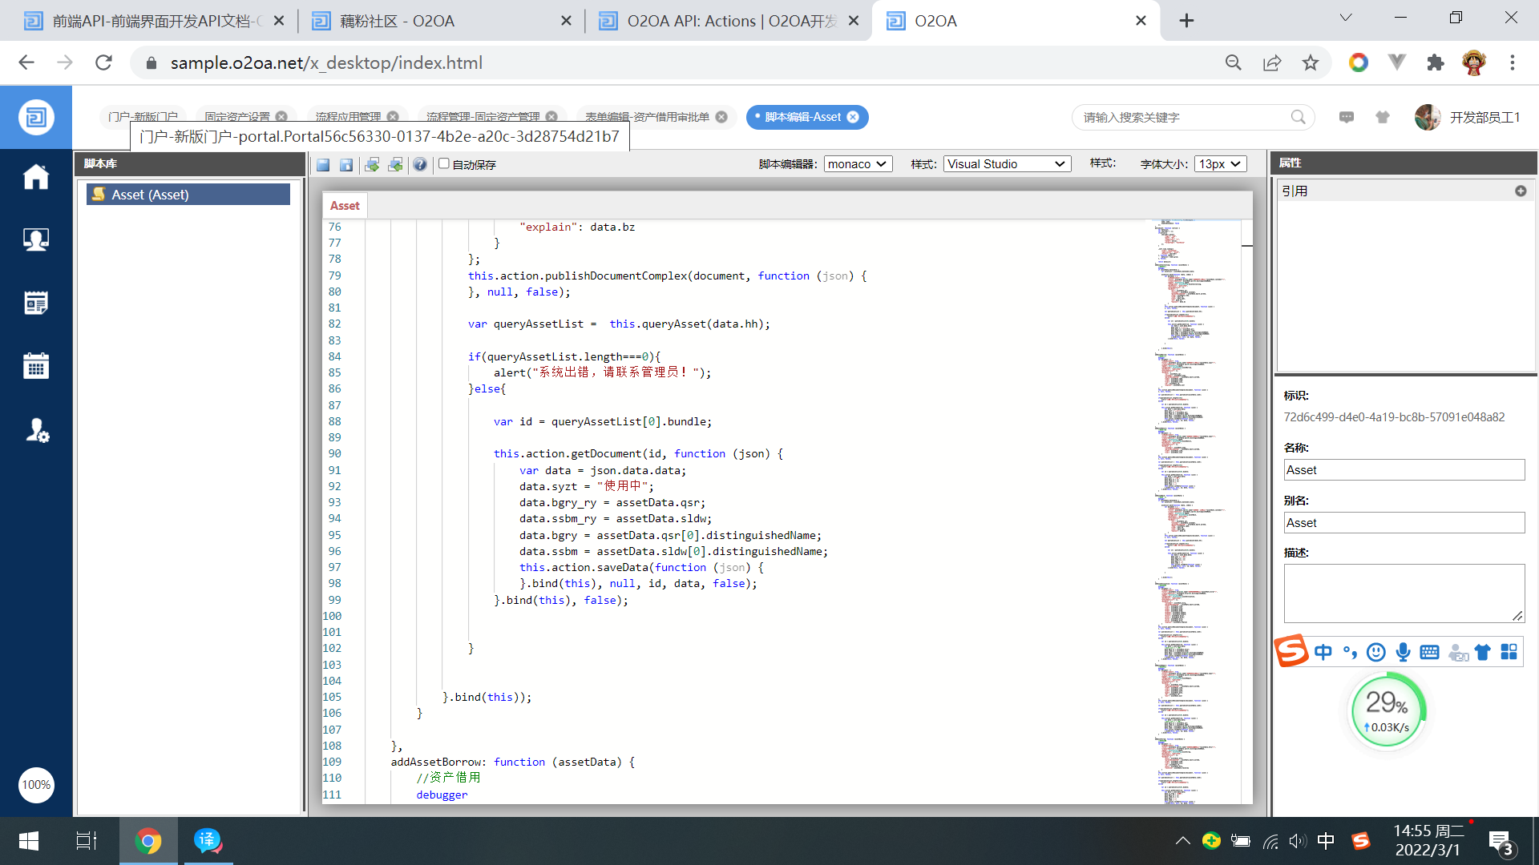Open the home icon in left sidebar

point(36,177)
